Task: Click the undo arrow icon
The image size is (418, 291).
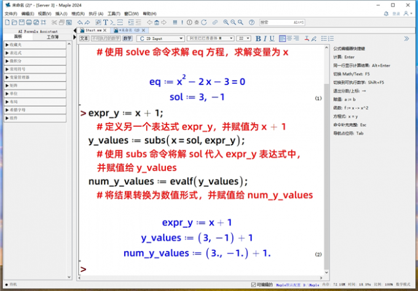Action: point(79,22)
